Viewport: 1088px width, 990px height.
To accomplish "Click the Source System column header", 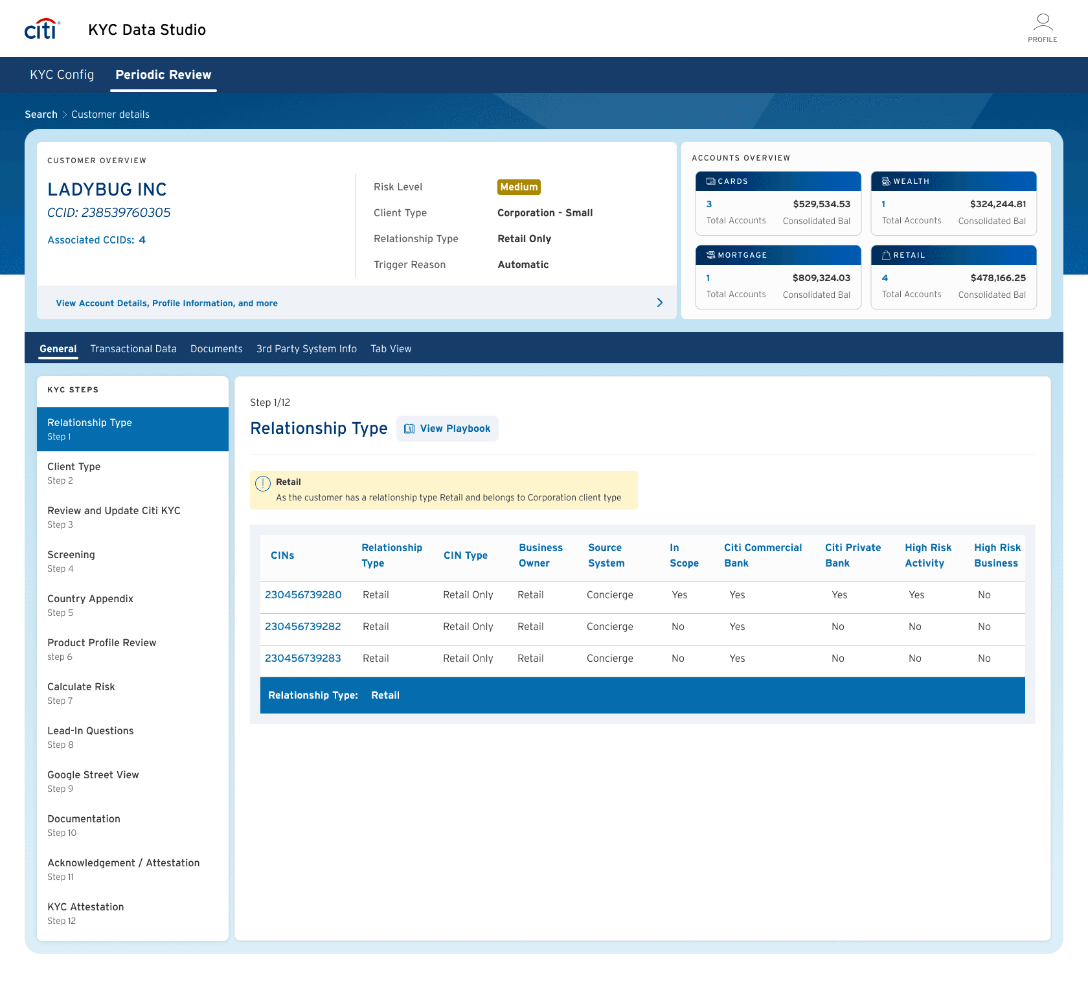I will pyautogui.click(x=606, y=556).
